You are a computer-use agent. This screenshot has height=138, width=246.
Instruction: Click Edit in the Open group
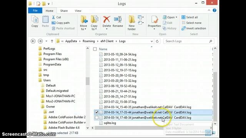pos(168,23)
